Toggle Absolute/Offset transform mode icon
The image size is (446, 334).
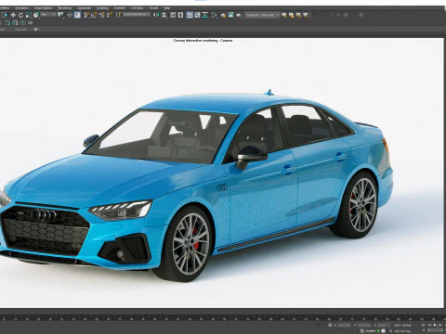click(x=330, y=325)
